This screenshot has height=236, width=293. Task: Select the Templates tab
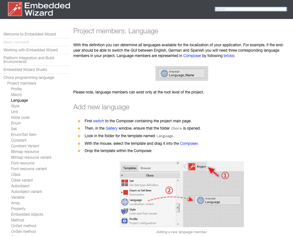pyautogui.click(x=130, y=168)
